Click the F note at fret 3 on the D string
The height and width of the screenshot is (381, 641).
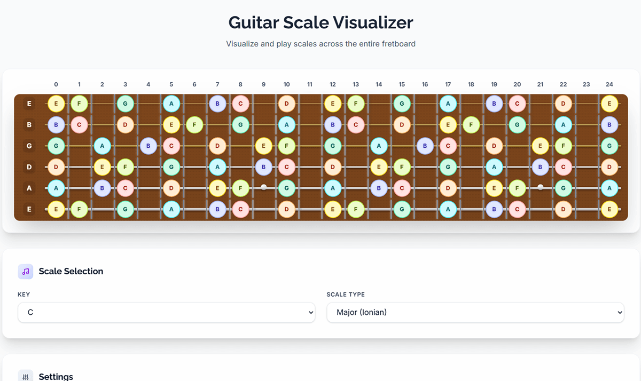click(x=125, y=166)
